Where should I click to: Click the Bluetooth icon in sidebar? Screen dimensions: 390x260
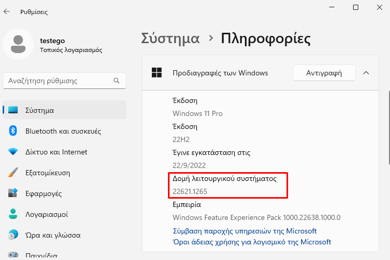(x=13, y=131)
